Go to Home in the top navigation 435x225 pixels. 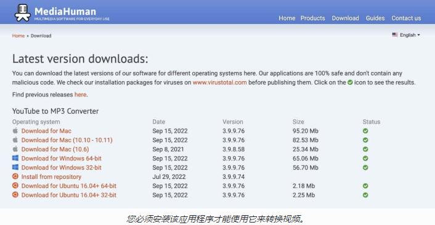pyautogui.click(x=287, y=18)
